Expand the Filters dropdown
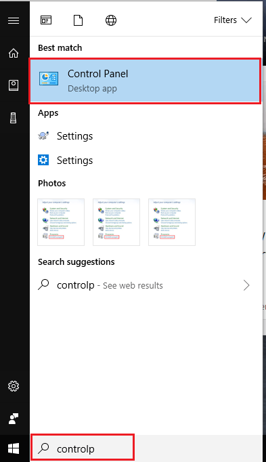Image resolution: width=266 pixels, height=462 pixels. point(232,20)
